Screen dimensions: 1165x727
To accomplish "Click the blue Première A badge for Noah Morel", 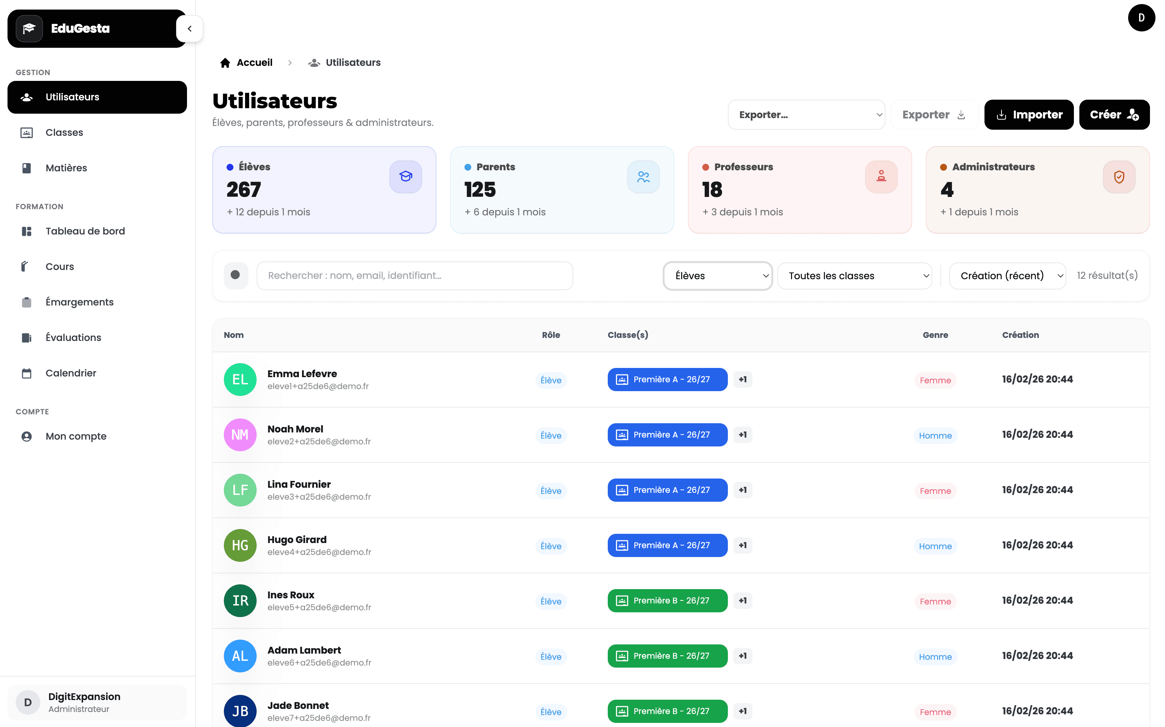I will [667, 434].
